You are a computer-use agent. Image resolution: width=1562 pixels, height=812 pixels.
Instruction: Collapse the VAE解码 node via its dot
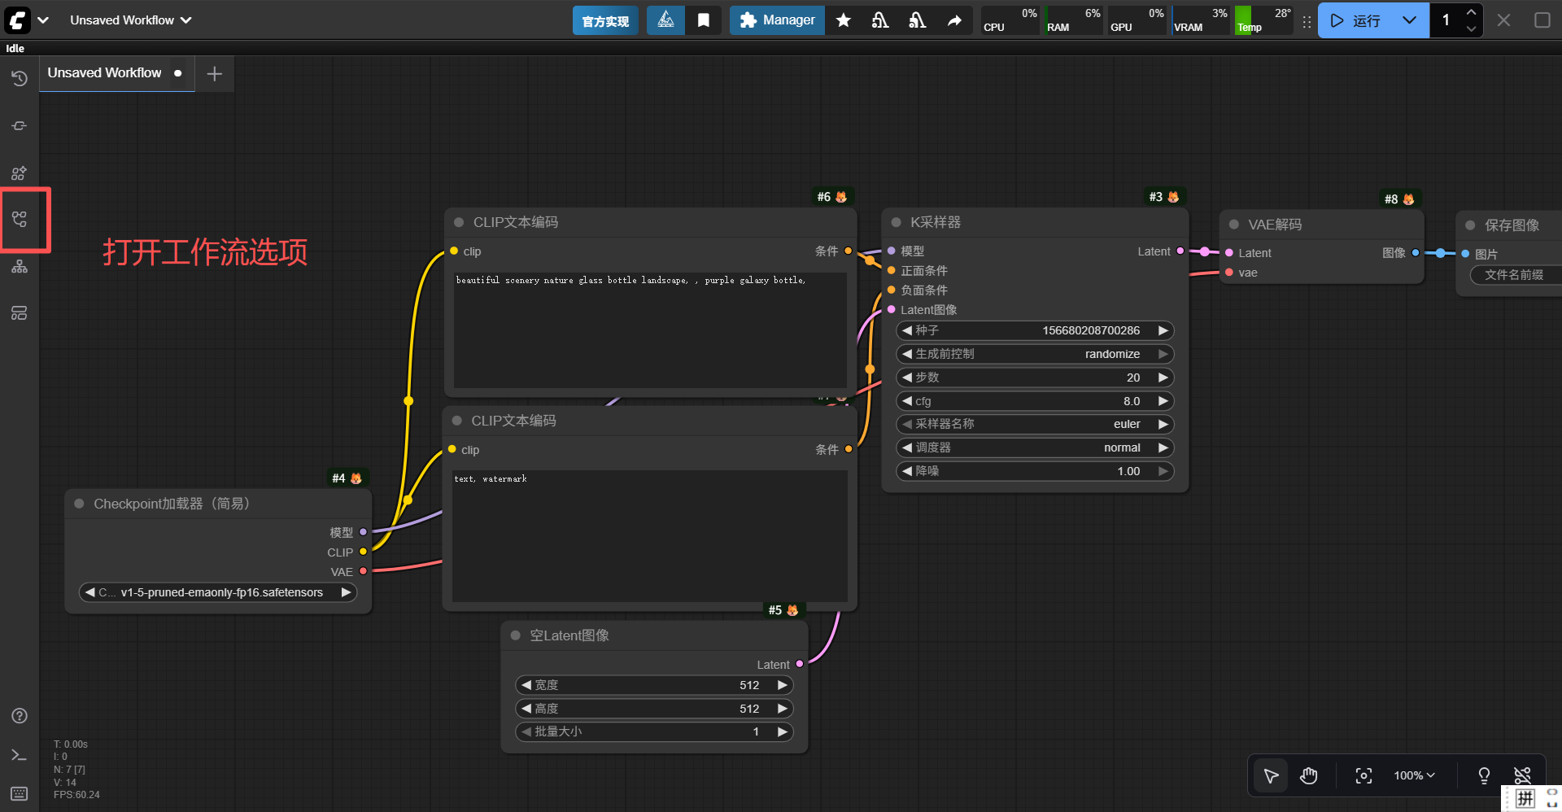[1234, 225]
